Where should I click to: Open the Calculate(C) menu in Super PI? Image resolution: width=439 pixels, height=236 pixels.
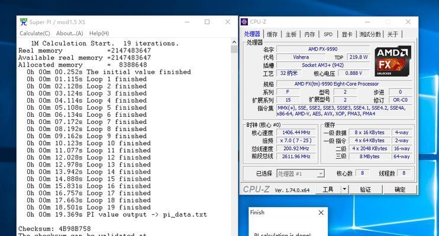coord(35,33)
